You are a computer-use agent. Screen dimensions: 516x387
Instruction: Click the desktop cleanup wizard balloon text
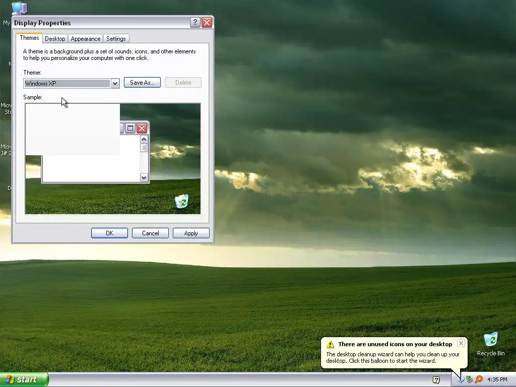[x=393, y=358]
